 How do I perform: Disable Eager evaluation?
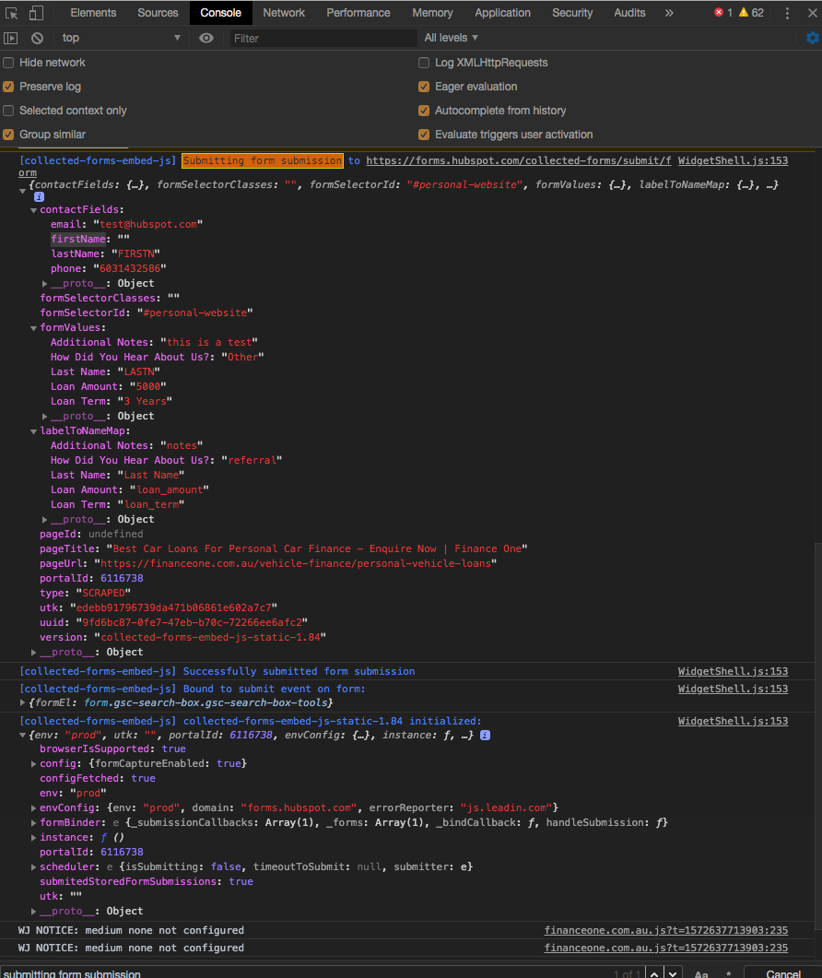424,87
